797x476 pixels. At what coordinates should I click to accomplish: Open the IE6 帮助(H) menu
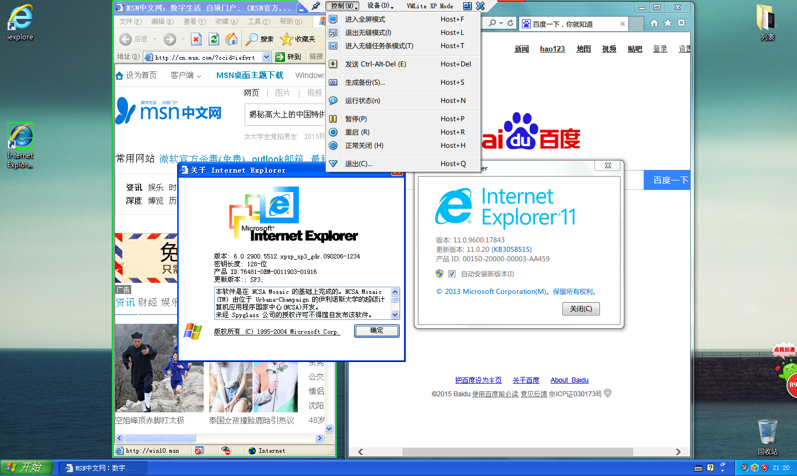[291, 22]
